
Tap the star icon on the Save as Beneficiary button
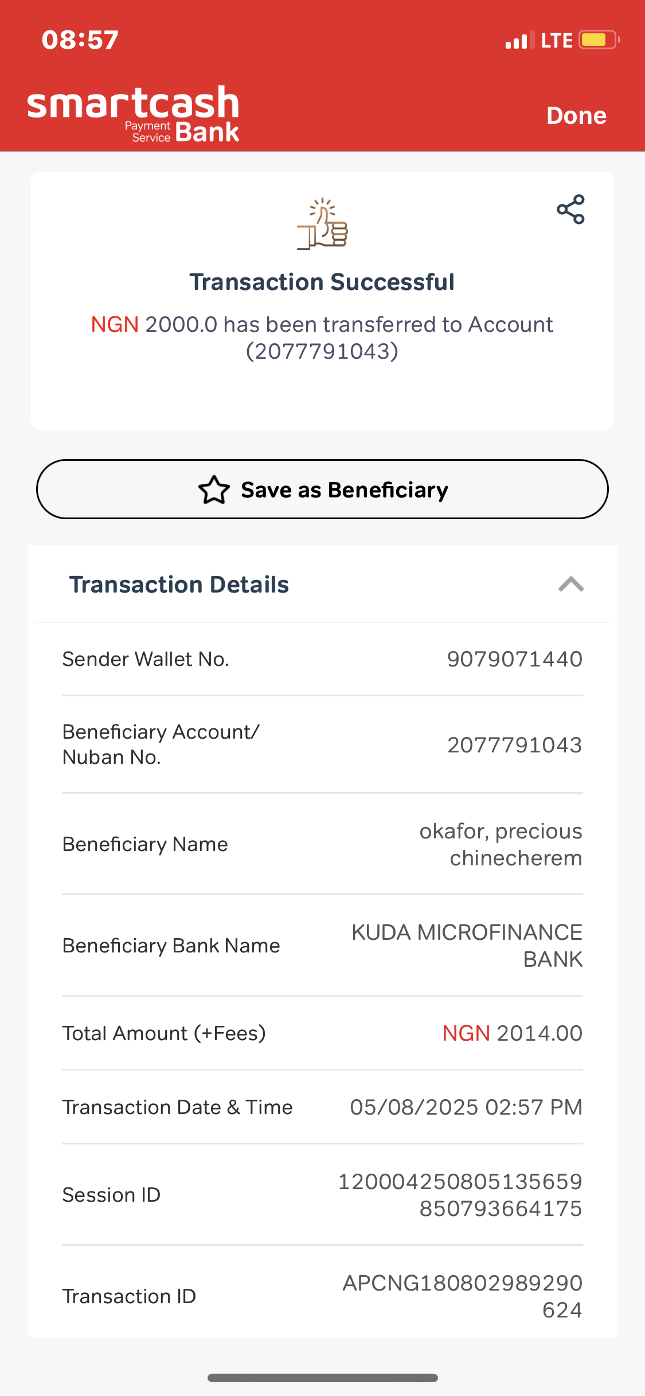[214, 490]
